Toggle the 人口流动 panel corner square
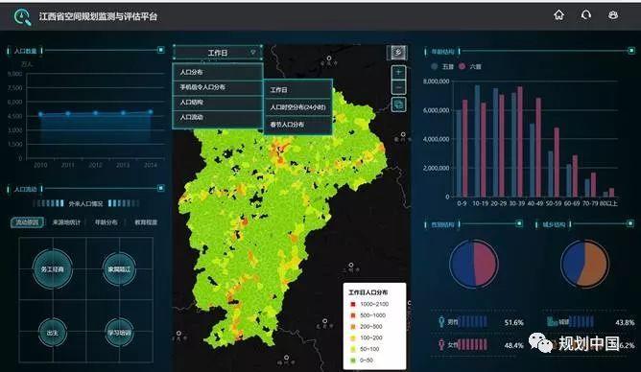The image size is (641, 372). [x=160, y=188]
